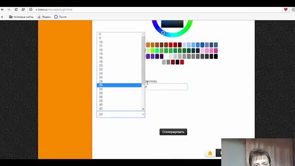Pick the first orange swatch in the top row
Image resolution: width=295 pixels, height=166 pixels.
(148, 45)
